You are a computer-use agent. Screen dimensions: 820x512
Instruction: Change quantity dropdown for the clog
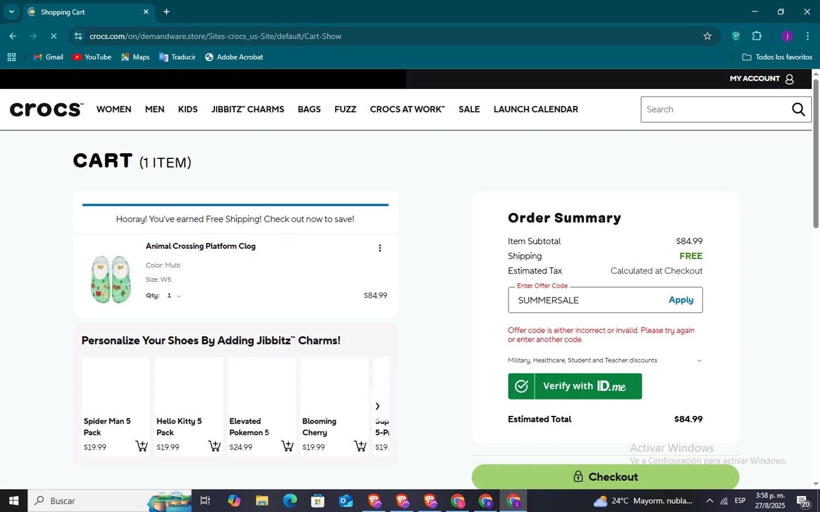point(174,295)
